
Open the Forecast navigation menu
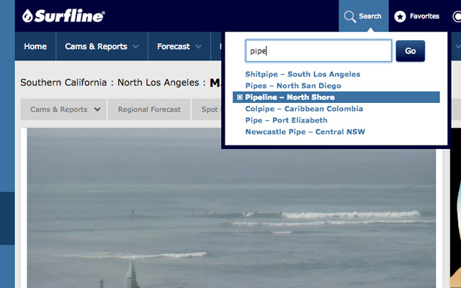click(179, 46)
